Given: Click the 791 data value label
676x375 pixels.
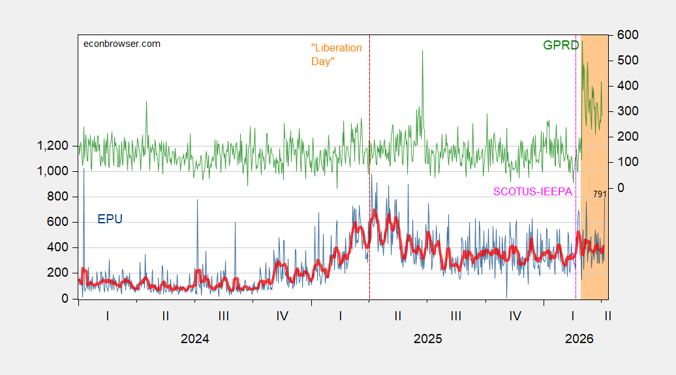Looking at the screenshot, I should pyautogui.click(x=600, y=194).
